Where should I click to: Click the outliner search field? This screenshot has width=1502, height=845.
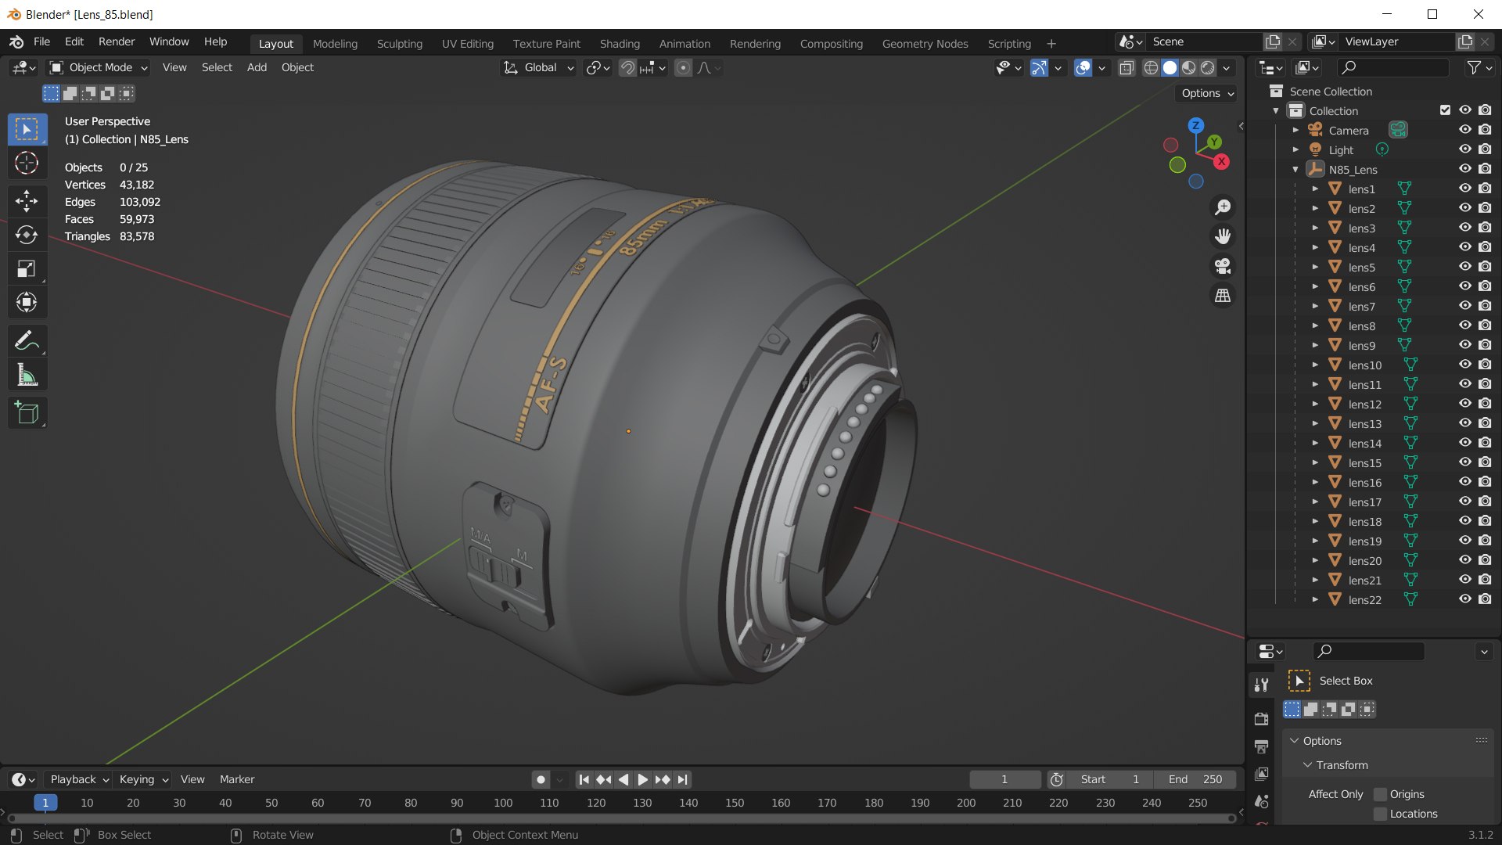[1392, 68]
